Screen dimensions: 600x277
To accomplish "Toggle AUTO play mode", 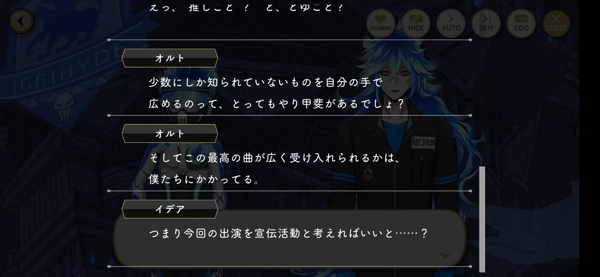I will [451, 23].
